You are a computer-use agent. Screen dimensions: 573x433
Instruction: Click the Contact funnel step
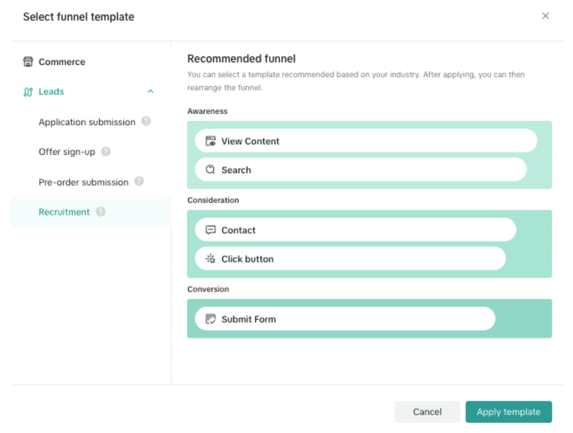point(356,230)
